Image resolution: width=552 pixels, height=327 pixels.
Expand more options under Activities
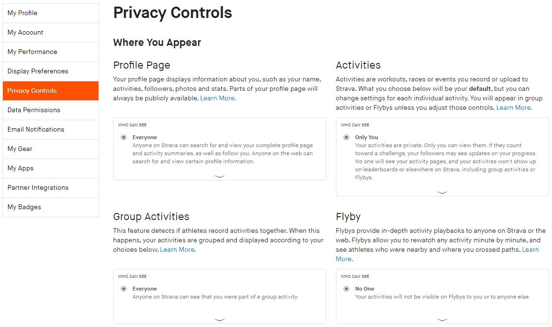tap(442, 192)
